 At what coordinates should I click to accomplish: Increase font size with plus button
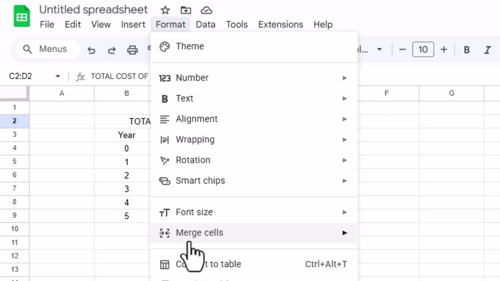click(x=444, y=50)
